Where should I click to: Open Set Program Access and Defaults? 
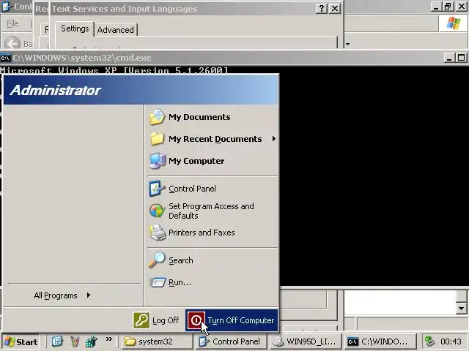coord(212,211)
